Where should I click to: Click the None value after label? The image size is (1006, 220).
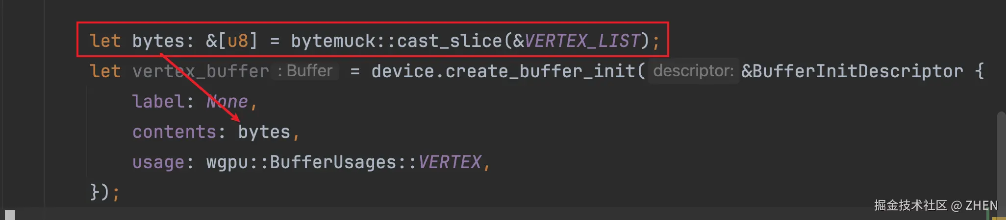(x=227, y=102)
